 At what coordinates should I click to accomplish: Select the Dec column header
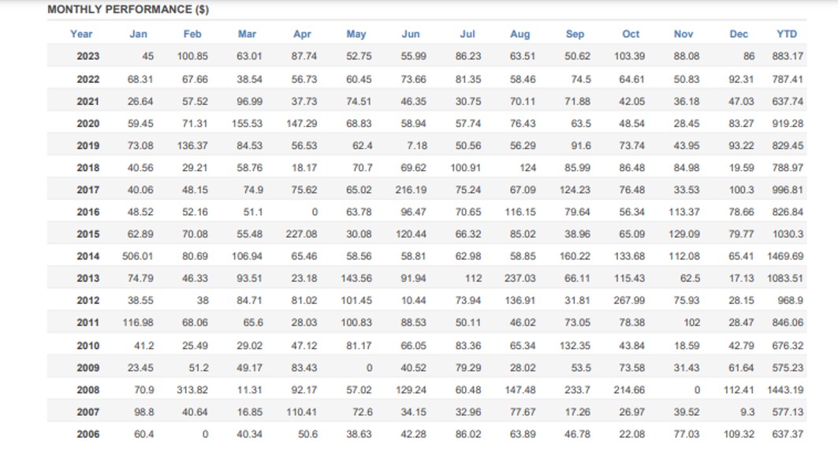739,34
